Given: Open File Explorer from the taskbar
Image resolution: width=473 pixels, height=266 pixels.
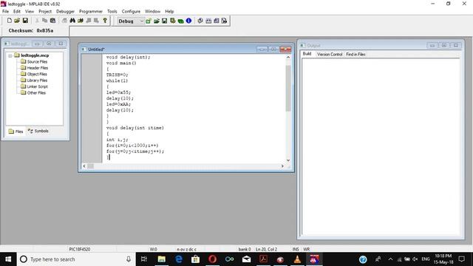Looking at the screenshot, I should [161, 259].
